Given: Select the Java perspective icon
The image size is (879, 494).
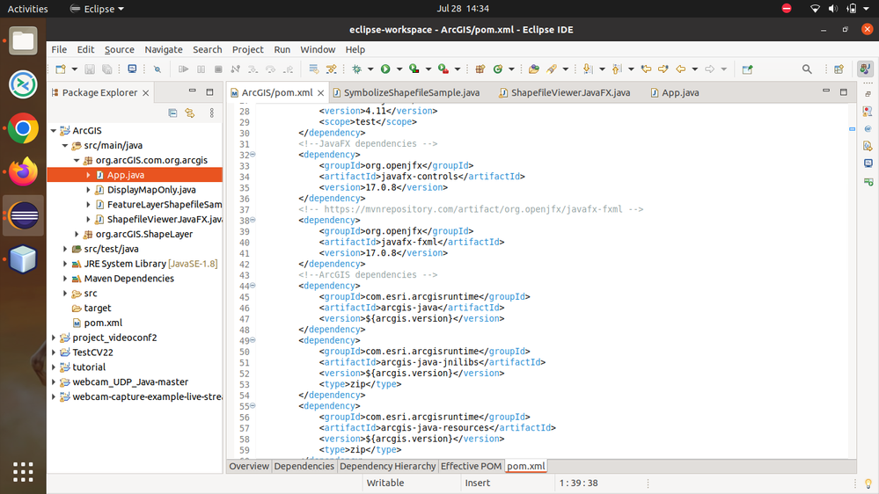Looking at the screenshot, I should coord(865,69).
